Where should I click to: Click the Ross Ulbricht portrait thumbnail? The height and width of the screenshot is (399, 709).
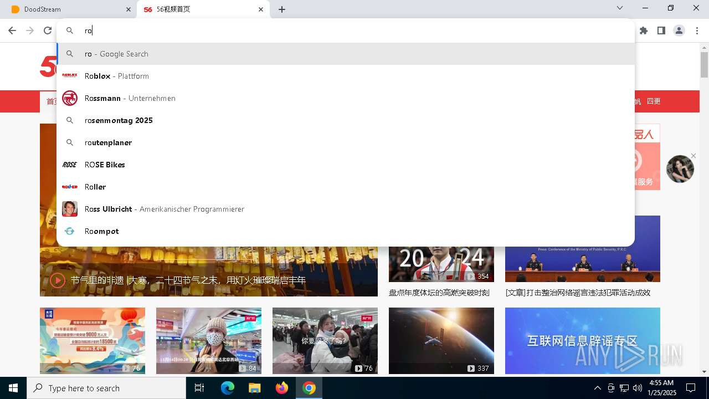[70, 209]
